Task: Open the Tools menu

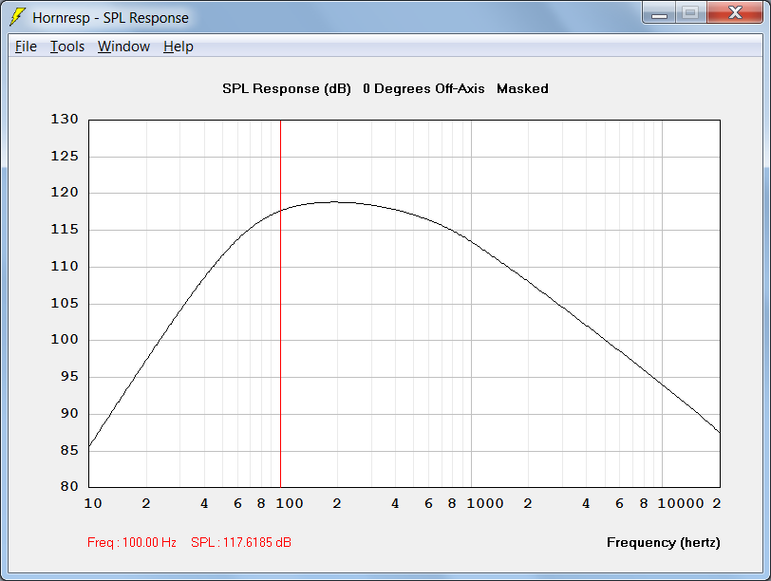Action: 67,47
